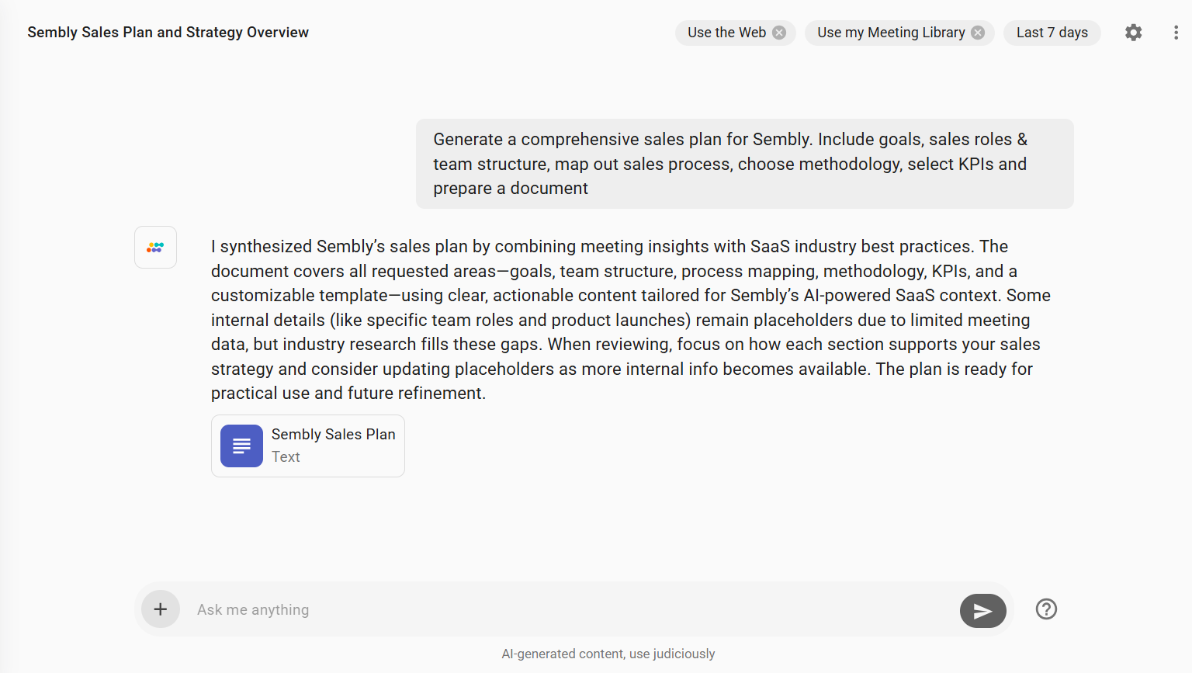Open the help question mark icon
Viewport: 1192px width, 673px height.
click(1045, 609)
